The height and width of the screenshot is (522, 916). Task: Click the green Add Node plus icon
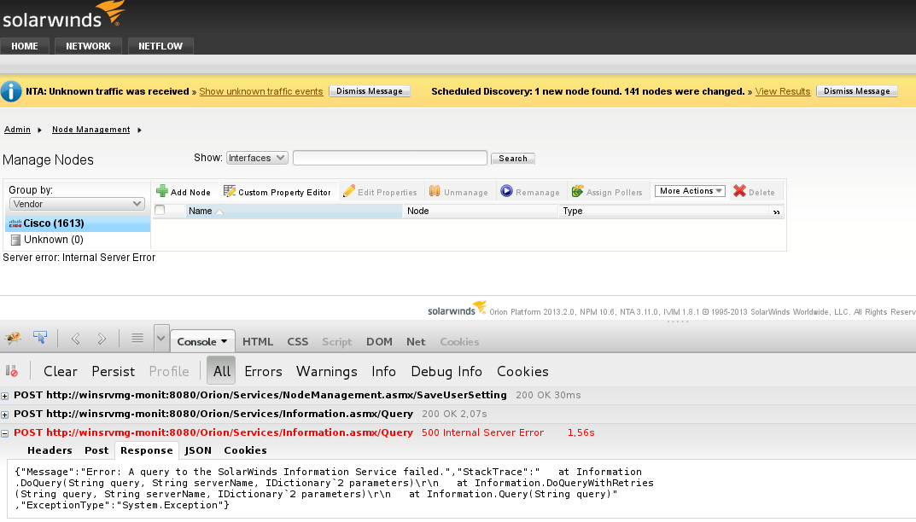pyautogui.click(x=162, y=191)
